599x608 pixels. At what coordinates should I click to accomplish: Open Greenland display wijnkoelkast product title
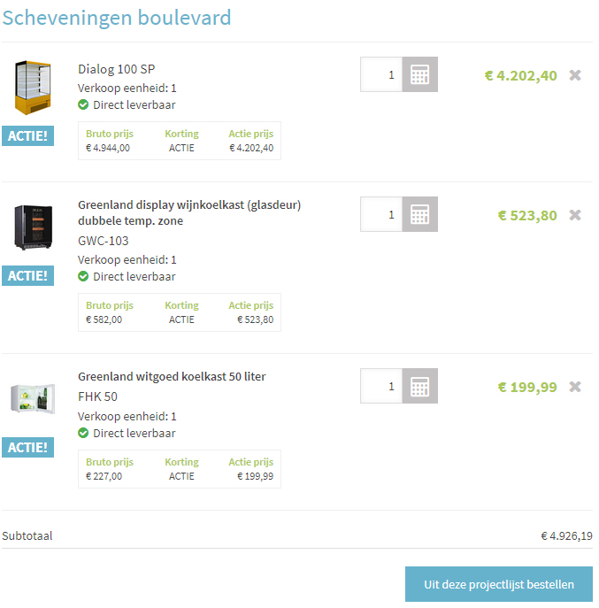click(x=189, y=212)
